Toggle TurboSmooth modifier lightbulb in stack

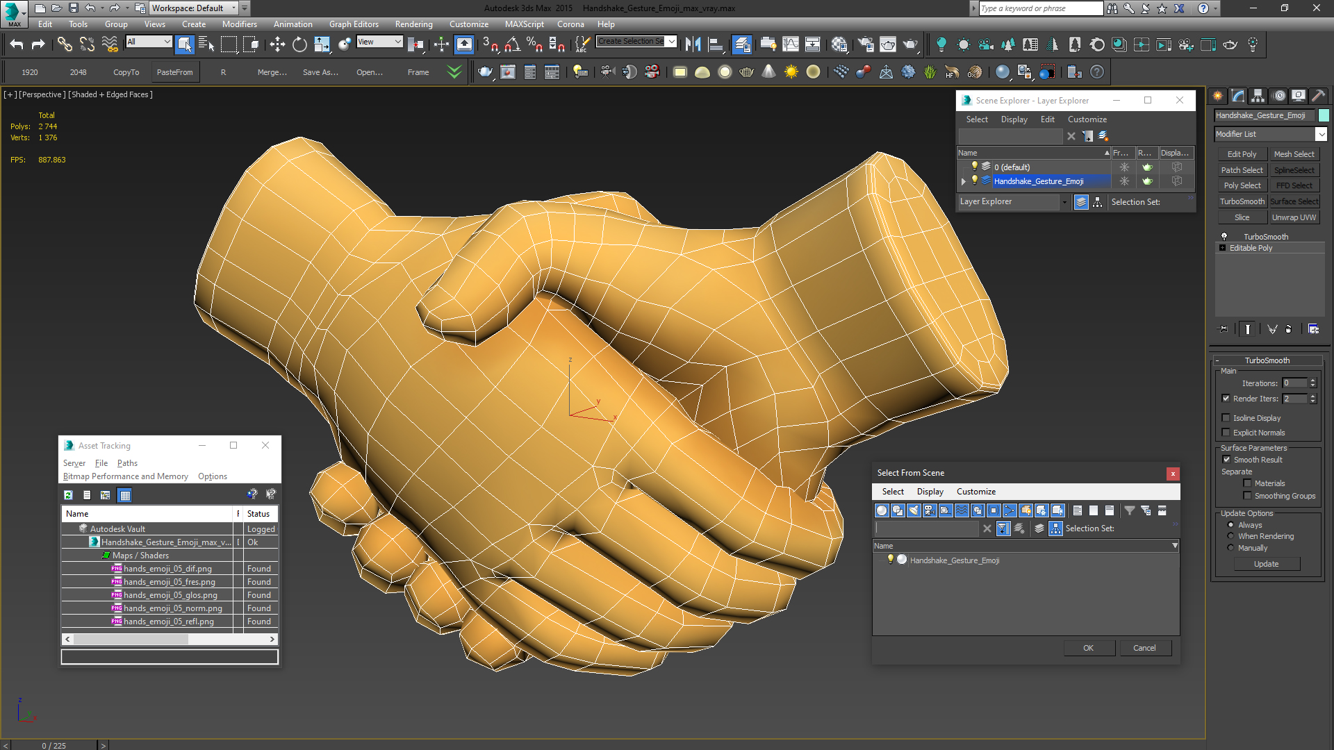(1224, 237)
